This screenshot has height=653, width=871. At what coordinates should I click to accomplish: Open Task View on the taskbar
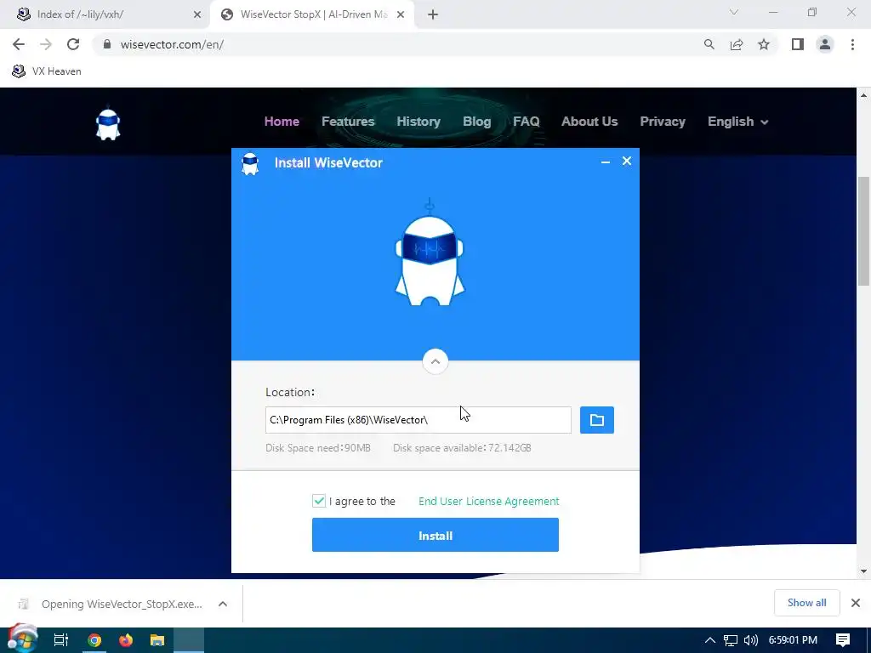[x=61, y=640]
